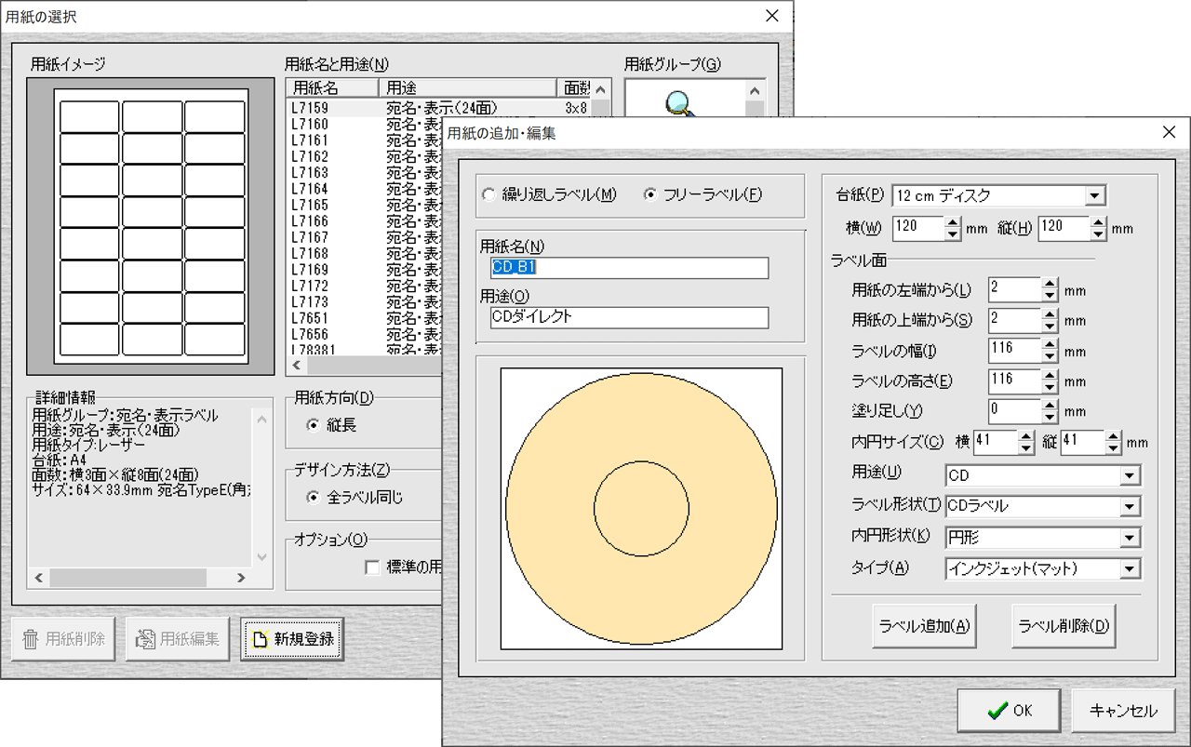The width and height of the screenshot is (1191, 747).
Task: Click the 24-label sheet preview in 用紙イメージ
Action: 151,227
